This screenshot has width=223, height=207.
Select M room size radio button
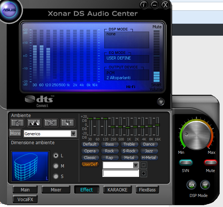coord(56,166)
